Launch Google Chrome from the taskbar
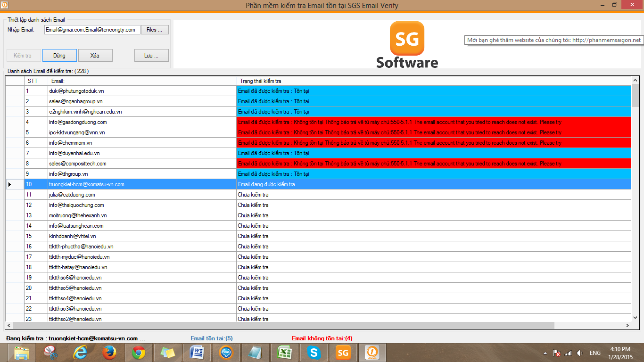Image resolution: width=644 pixels, height=362 pixels. (139, 353)
